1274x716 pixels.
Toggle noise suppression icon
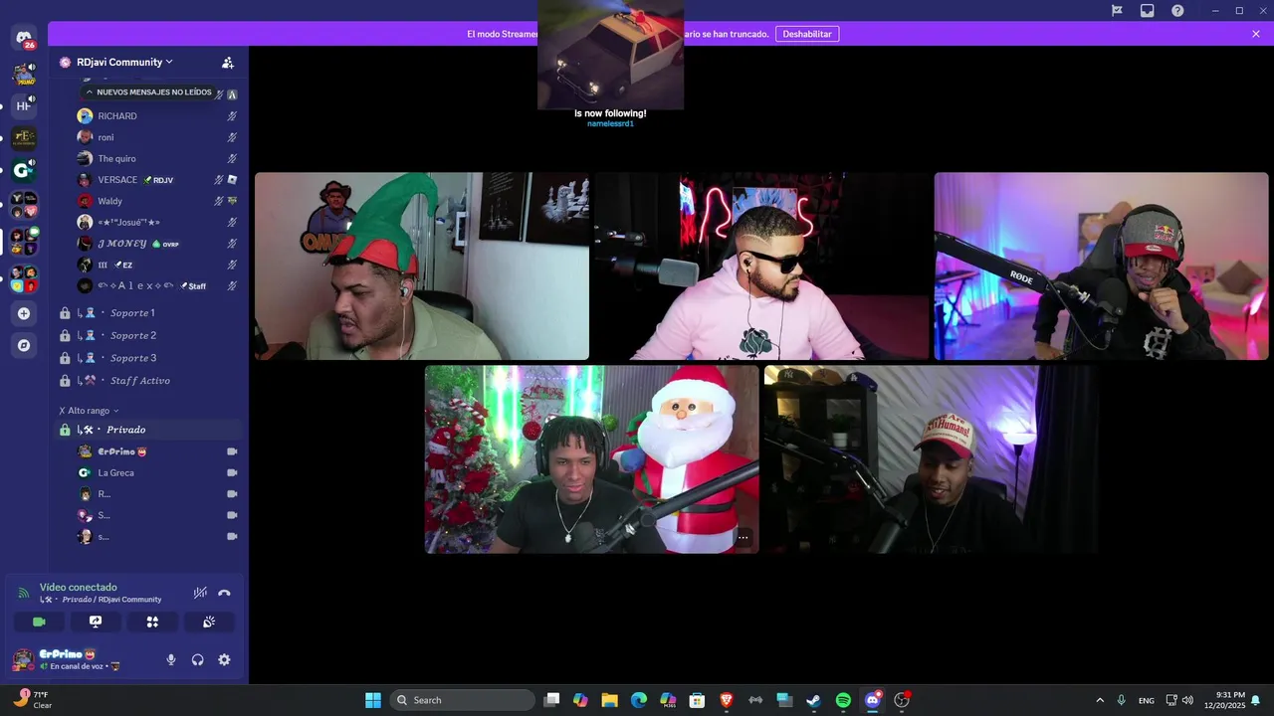point(200,593)
